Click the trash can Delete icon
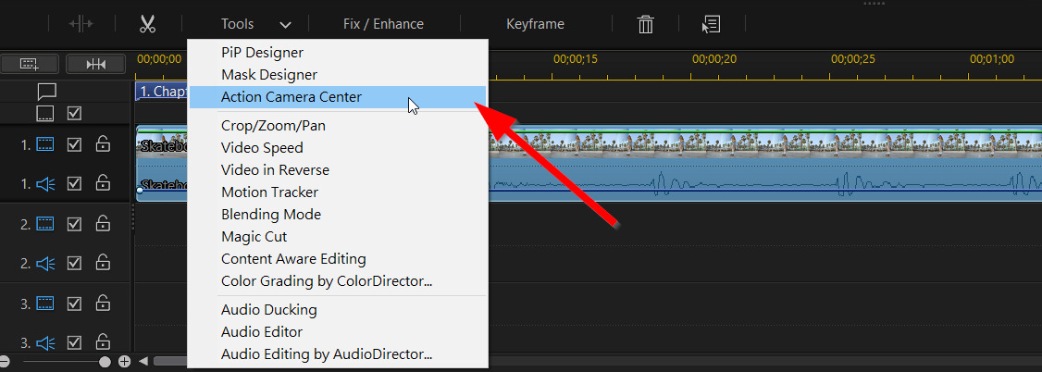 645,25
